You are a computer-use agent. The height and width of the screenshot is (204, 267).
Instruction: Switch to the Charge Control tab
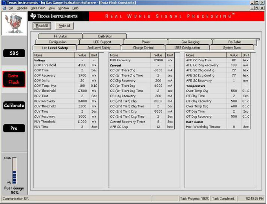tap(143, 48)
